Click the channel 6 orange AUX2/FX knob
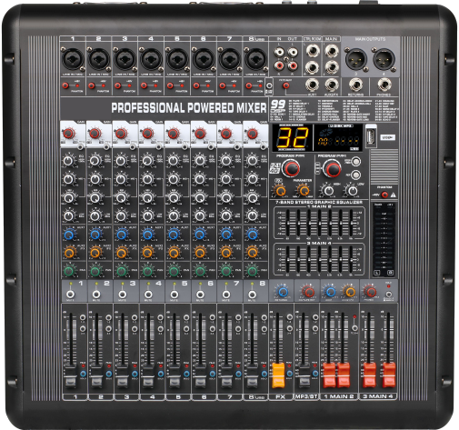 tap(200, 252)
